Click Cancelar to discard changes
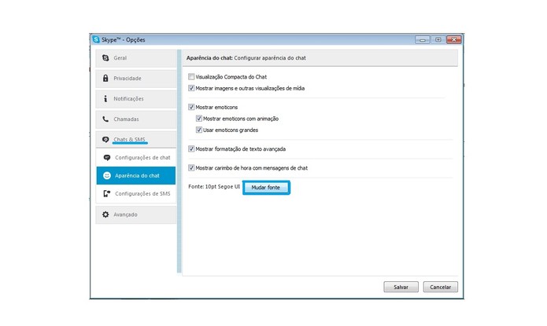547x326 pixels. click(440, 287)
